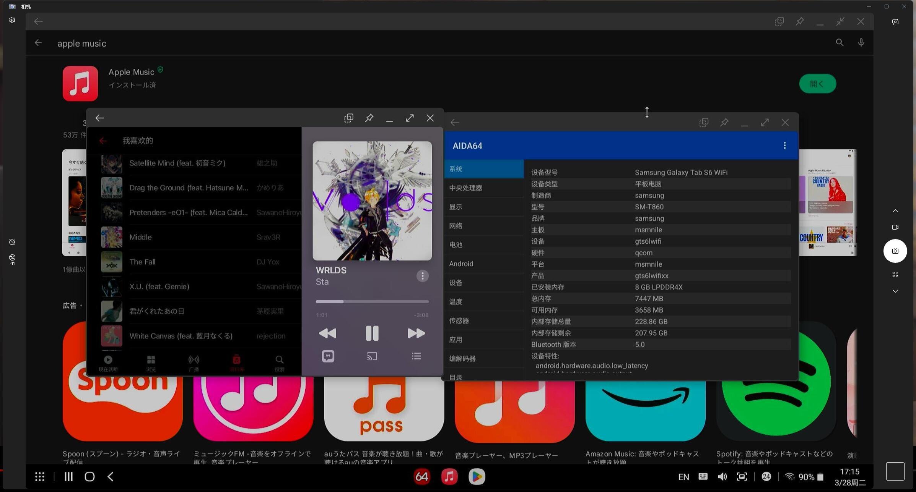Switch to the 广播 radio tab
916x492 pixels.
point(194,363)
